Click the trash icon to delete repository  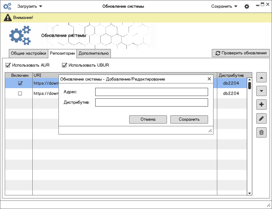point(261,132)
